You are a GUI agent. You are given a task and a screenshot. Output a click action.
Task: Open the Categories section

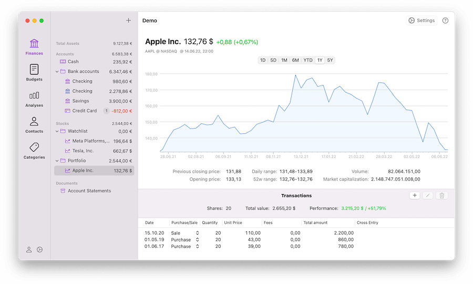[34, 150]
